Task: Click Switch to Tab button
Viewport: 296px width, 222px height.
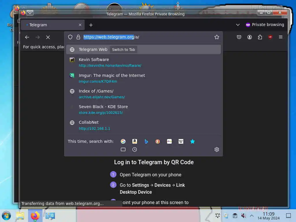Action: pyautogui.click(x=123, y=50)
